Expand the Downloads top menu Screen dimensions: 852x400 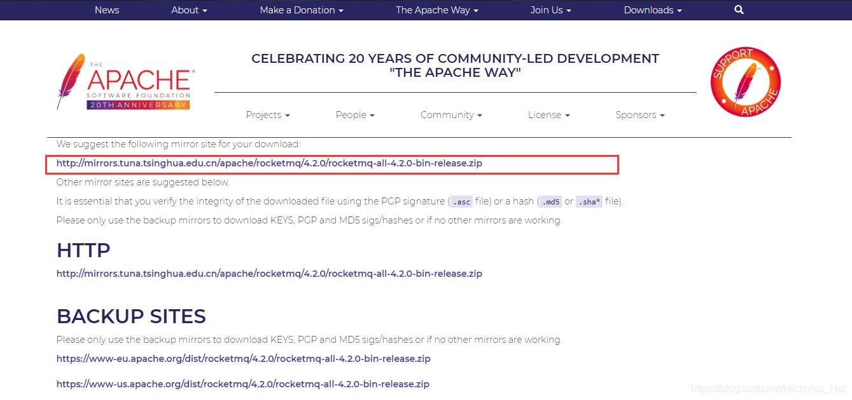click(653, 10)
